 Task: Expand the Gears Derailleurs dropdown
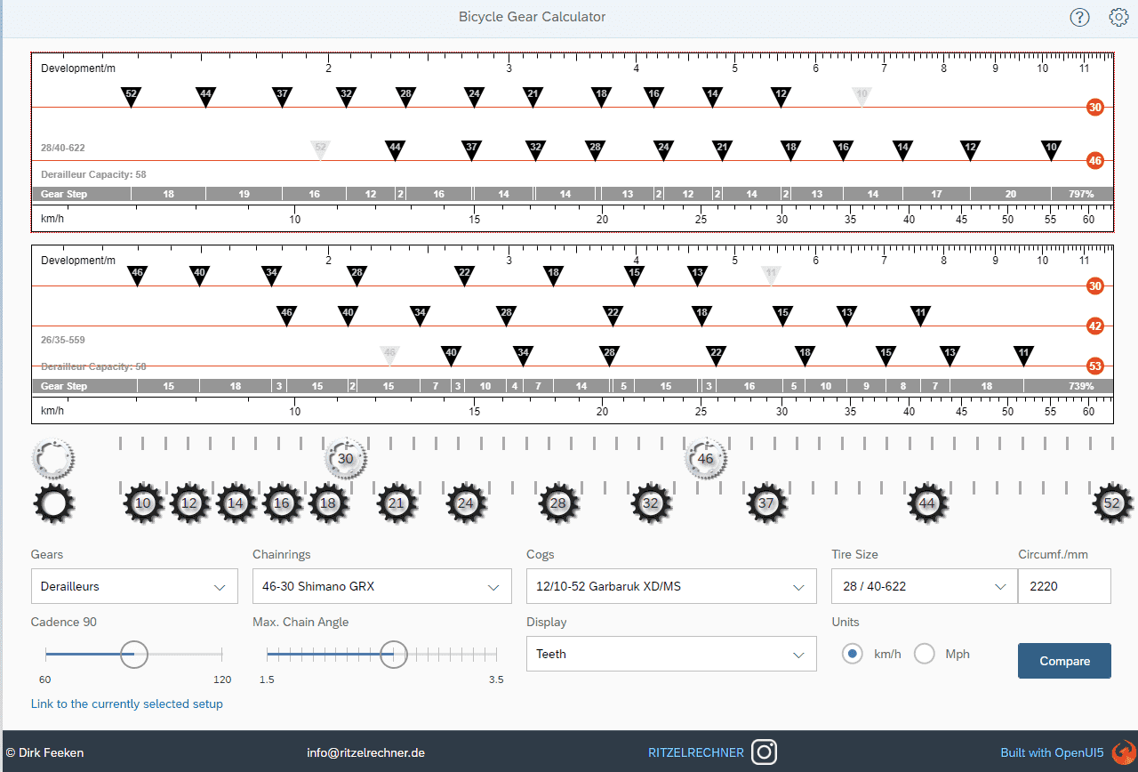[x=134, y=587]
